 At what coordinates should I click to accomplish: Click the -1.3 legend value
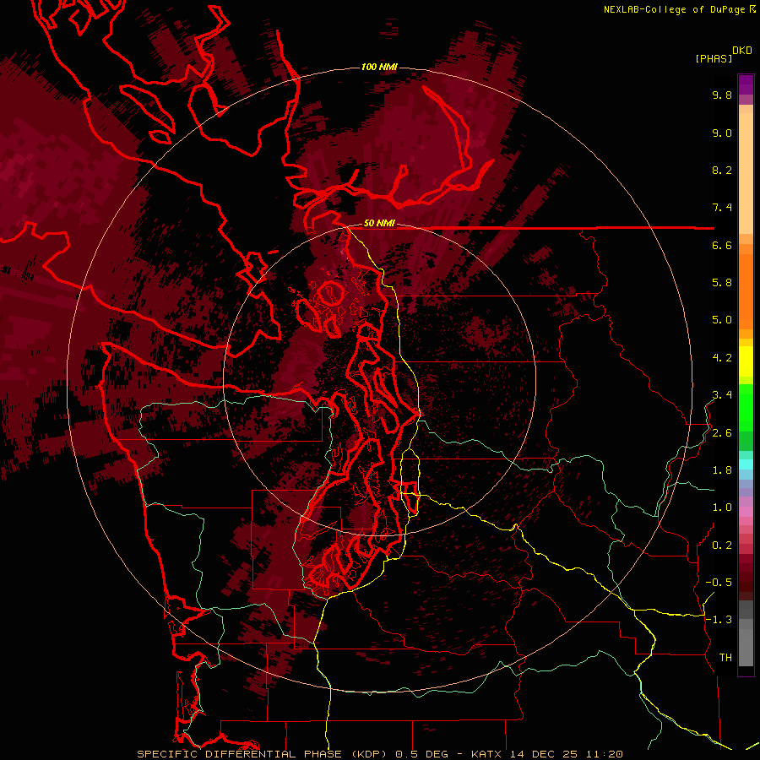[x=719, y=620]
